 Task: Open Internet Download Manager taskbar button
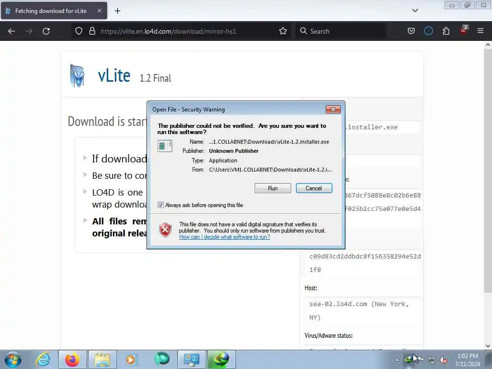(x=221, y=359)
